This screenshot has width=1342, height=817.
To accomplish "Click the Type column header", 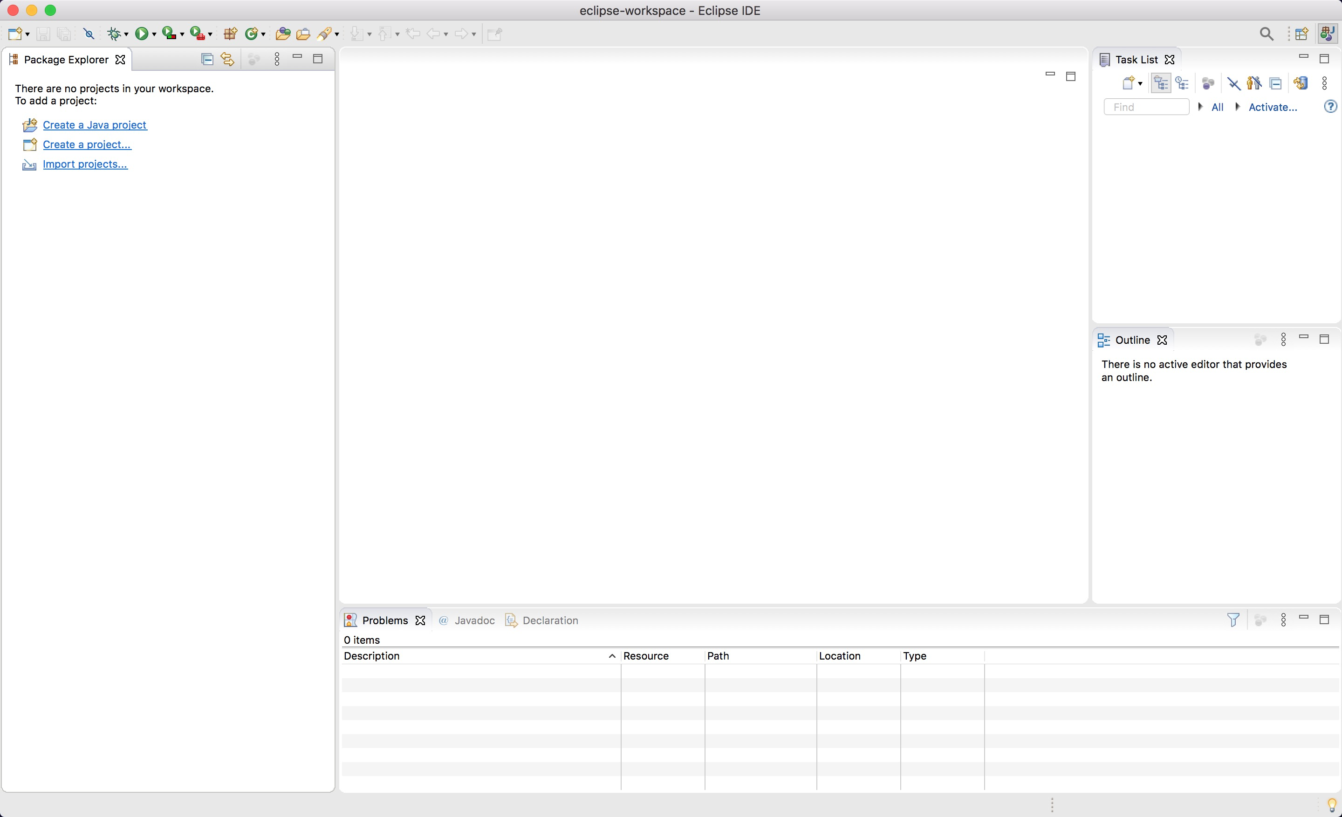I will click(x=942, y=656).
